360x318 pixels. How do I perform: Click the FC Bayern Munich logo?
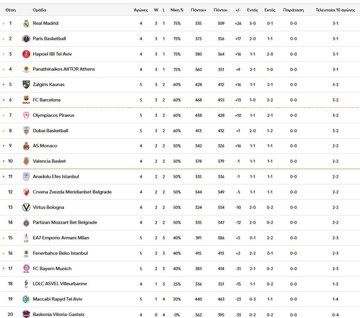pyautogui.click(x=26, y=268)
